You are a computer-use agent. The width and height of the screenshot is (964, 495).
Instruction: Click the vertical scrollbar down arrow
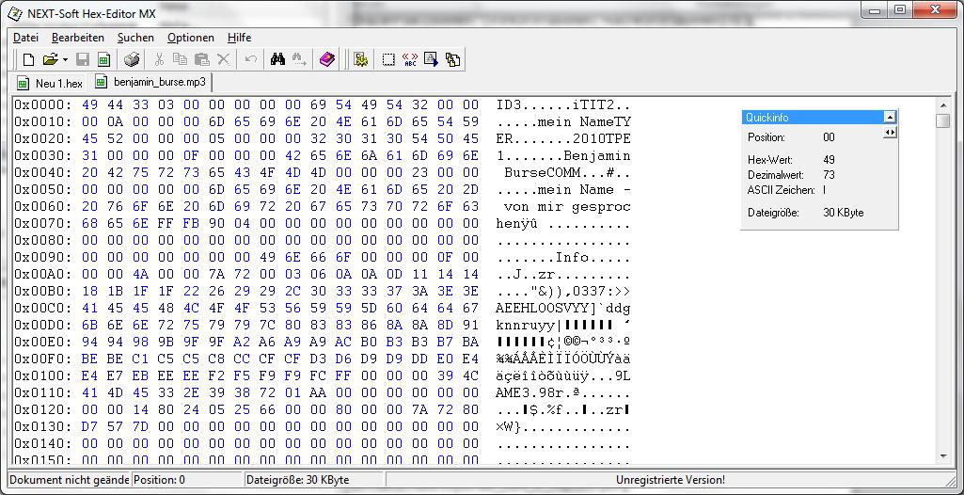point(942,457)
